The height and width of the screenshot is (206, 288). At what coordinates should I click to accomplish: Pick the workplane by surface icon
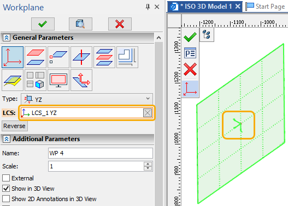tap(13, 80)
